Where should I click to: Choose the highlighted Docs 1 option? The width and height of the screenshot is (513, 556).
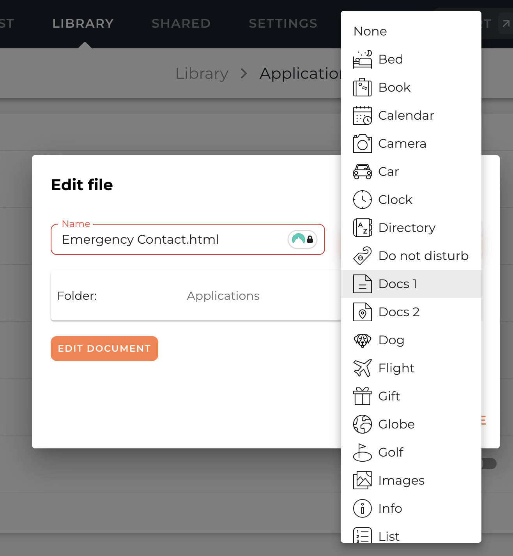[398, 284]
